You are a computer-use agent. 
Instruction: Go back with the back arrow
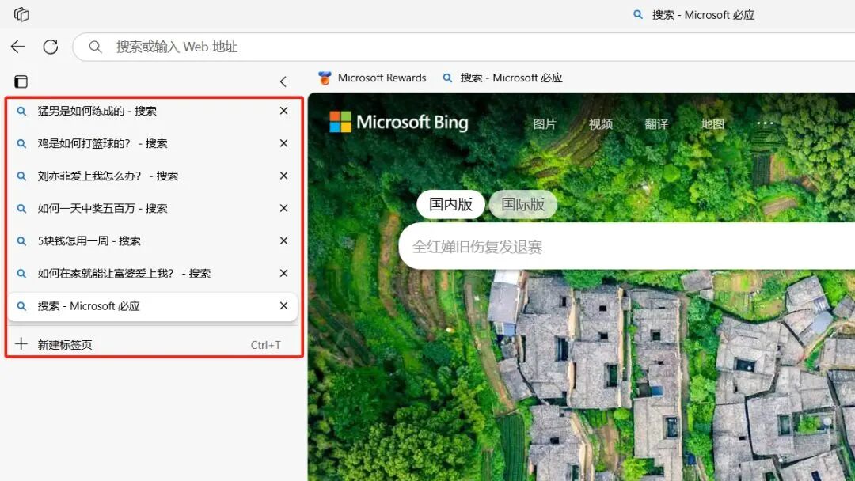(x=18, y=47)
